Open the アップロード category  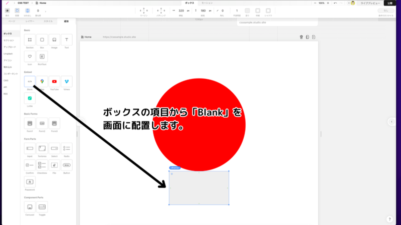pos(10,47)
